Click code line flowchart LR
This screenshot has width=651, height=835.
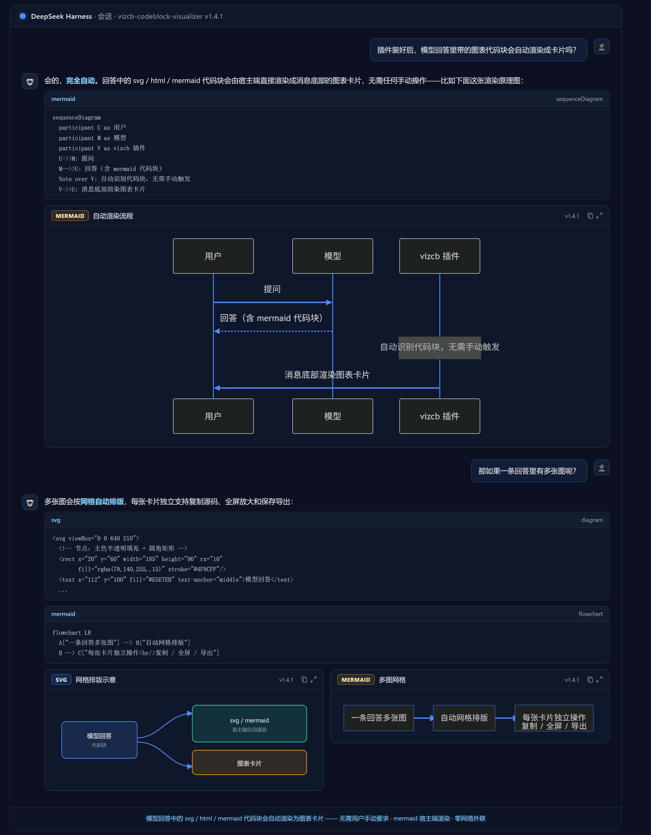click(72, 632)
